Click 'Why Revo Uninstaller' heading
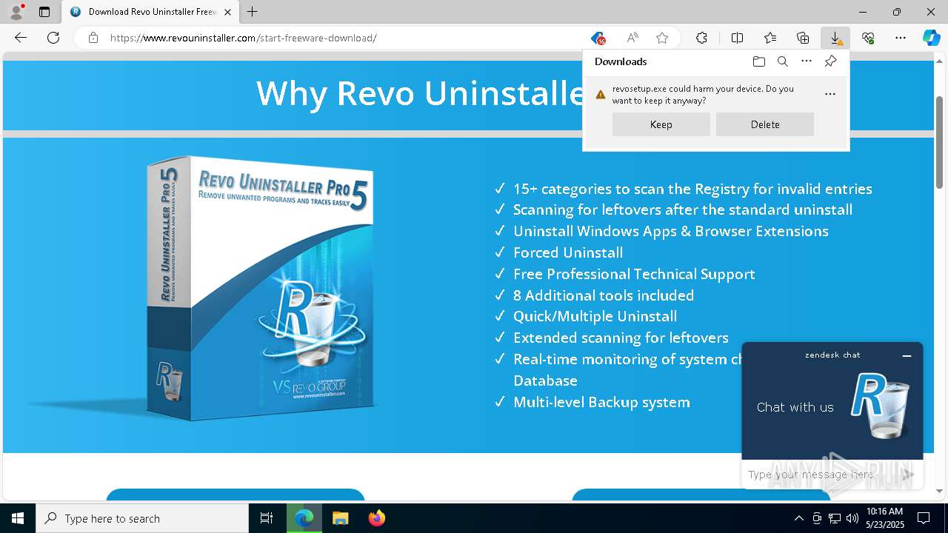Viewport: 948px width, 533px height. tap(421, 93)
